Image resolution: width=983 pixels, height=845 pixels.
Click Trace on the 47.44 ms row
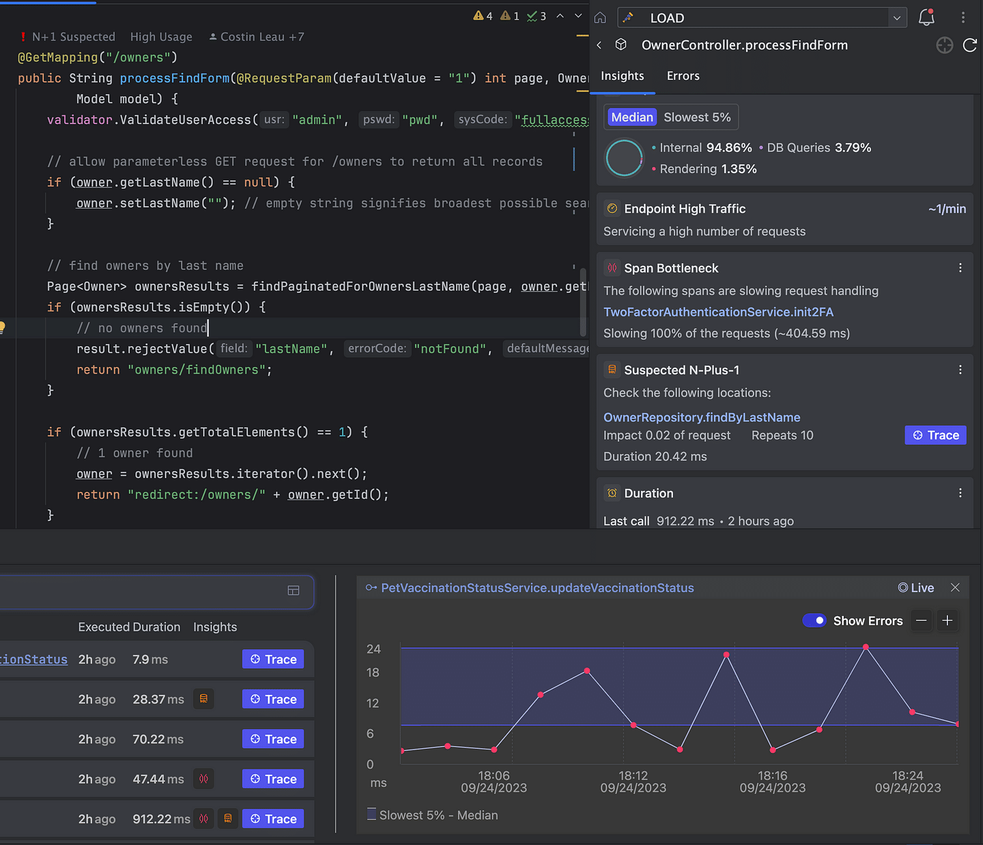click(273, 779)
